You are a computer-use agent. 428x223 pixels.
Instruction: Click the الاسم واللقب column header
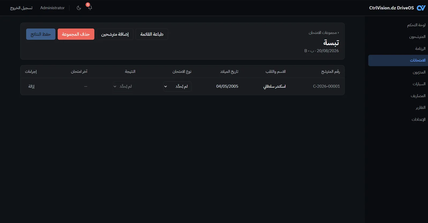click(276, 72)
